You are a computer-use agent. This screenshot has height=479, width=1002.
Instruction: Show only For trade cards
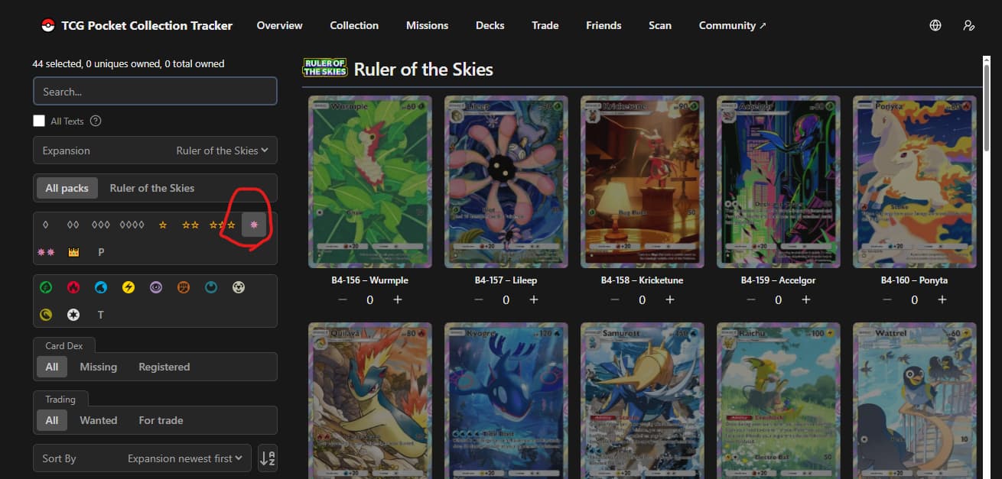point(161,420)
